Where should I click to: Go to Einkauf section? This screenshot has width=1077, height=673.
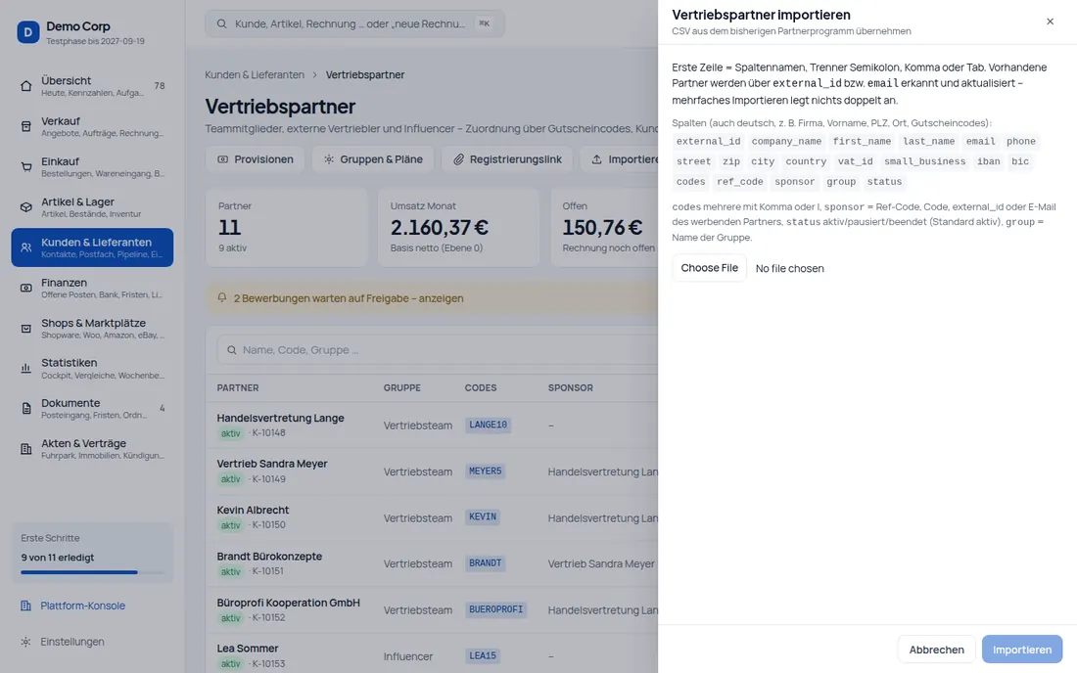[x=92, y=166]
